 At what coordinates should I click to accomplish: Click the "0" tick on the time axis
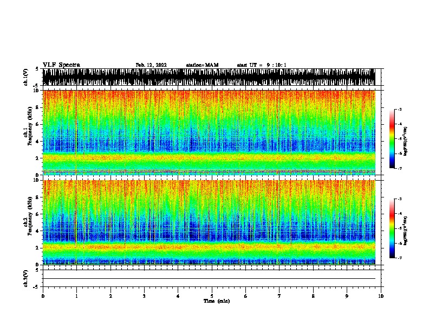43,296
